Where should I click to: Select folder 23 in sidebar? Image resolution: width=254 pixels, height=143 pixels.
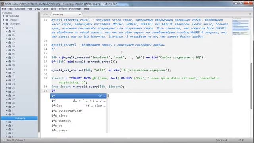(13, 84)
